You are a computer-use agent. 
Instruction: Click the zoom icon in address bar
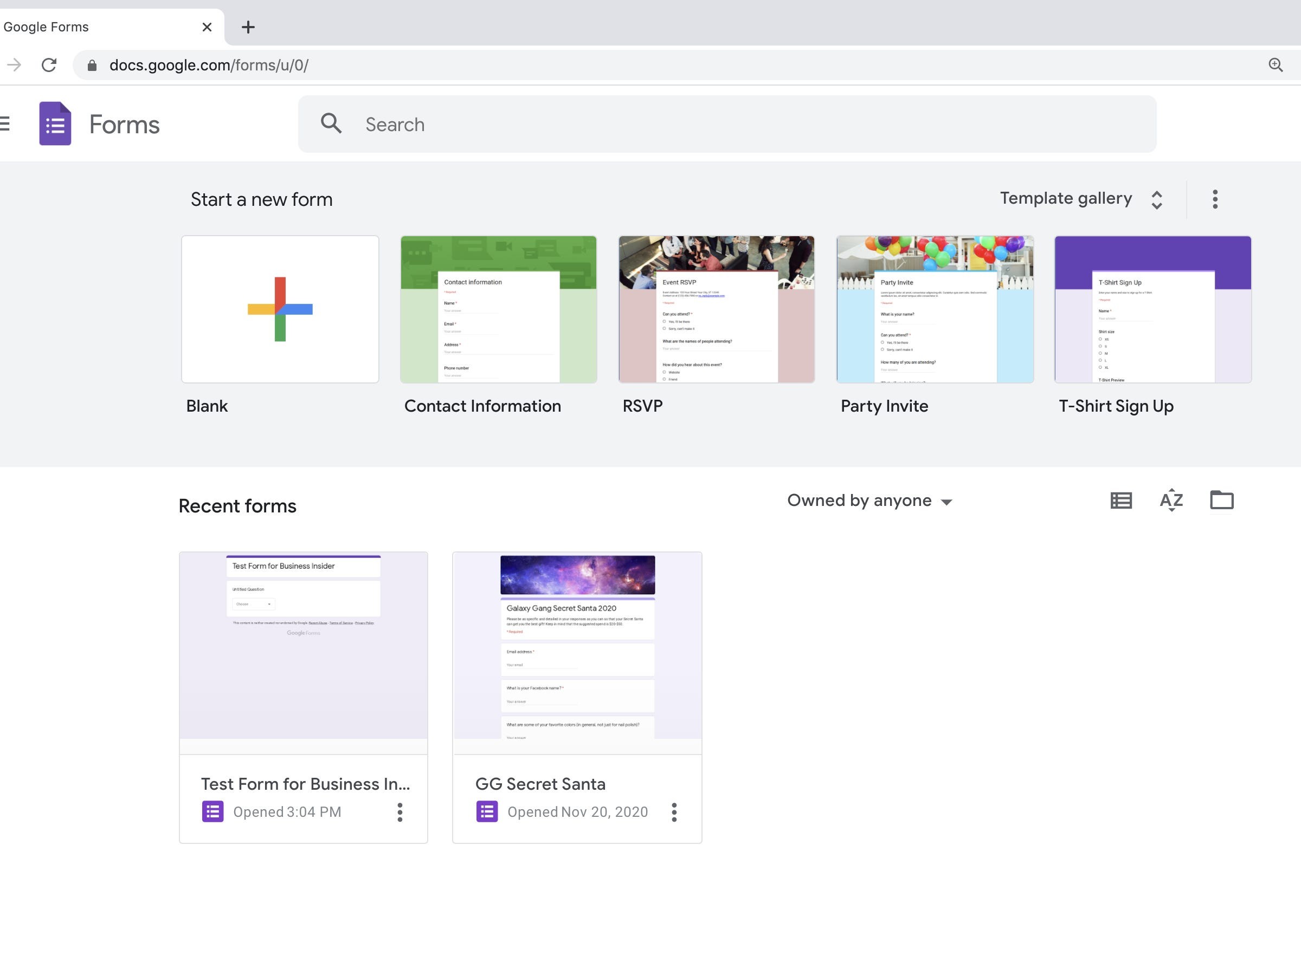(x=1275, y=64)
